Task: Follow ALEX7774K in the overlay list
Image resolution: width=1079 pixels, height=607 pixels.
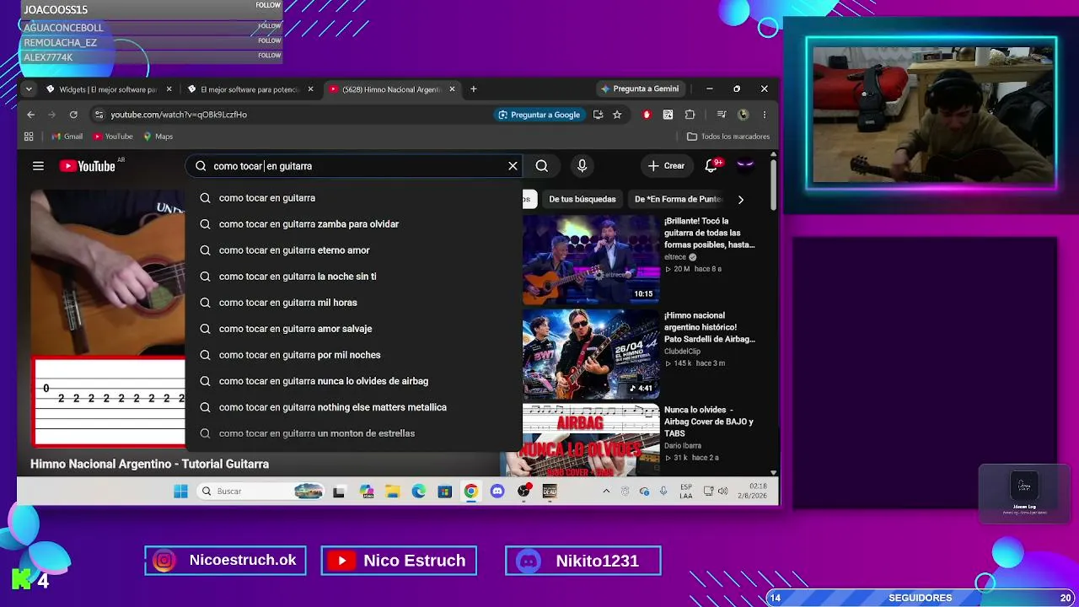Action: tap(269, 56)
